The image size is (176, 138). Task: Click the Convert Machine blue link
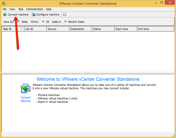pos(26,99)
